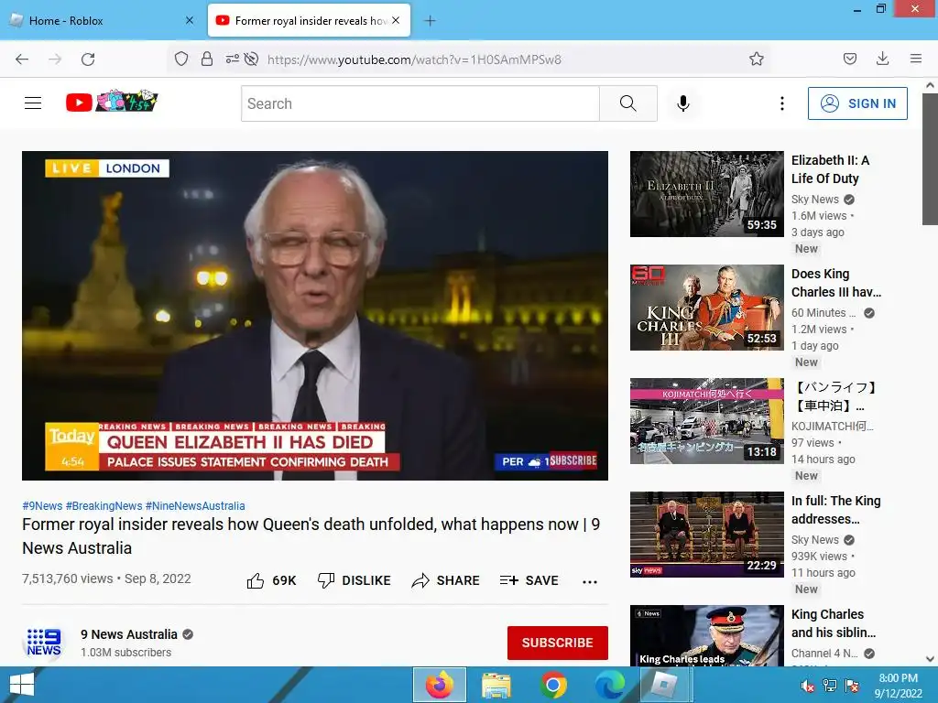Save to Pocket icon in toolbar
The width and height of the screenshot is (938, 703).
point(849,59)
